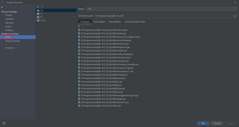239x127 pixels.
Task: Click the OK button
Action: (203, 123)
